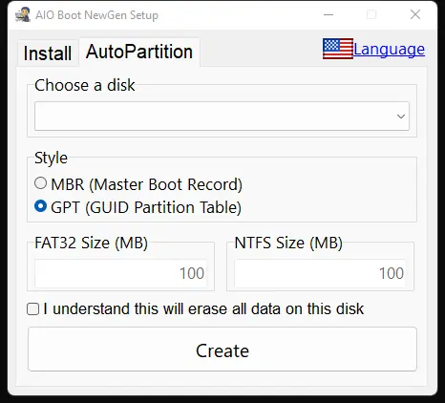Select GPT (GUID Partition Table) radio button
This screenshot has width=445, height=403.
point(40,206)
